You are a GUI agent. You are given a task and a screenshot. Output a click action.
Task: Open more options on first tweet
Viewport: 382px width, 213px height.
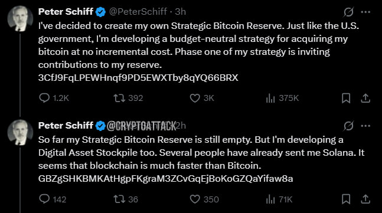(365, 12)
